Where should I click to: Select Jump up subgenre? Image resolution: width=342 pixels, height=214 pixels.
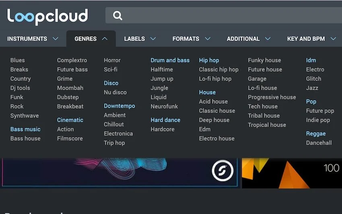click(162, 79)
